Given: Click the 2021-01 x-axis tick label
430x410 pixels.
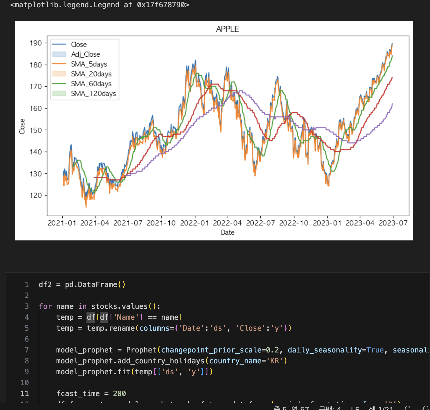Looking at the screenshot, I should click(x=62, y=223).
